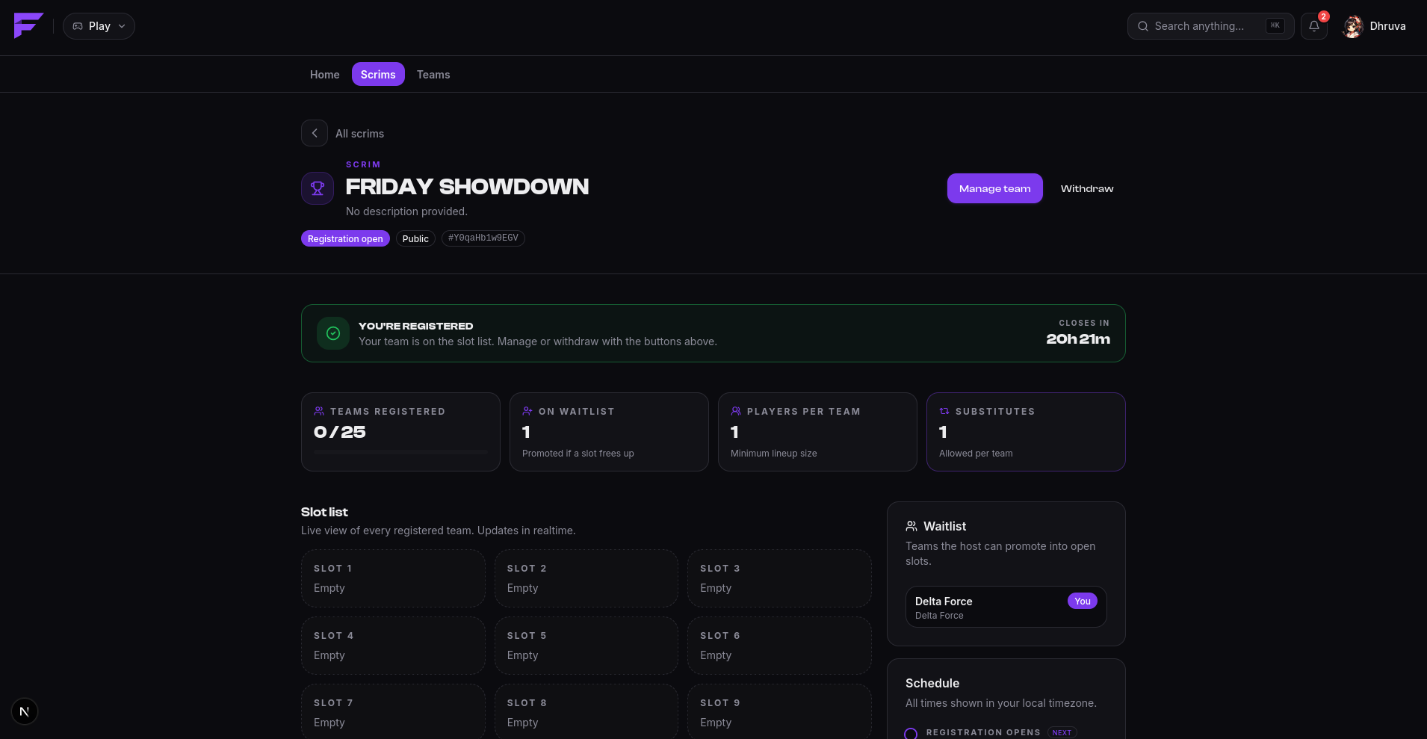Open Dhruva's profile avatar
The width and height of the screenshot is (1427, 739).
point(1353,26)
